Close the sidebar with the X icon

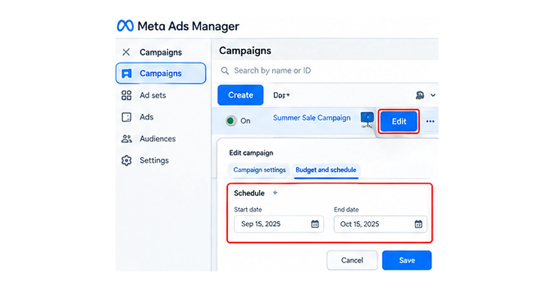126,52
